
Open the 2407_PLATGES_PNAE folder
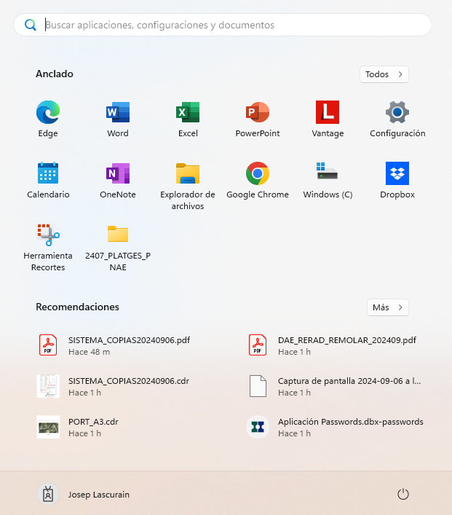click(x=118, y=234)
